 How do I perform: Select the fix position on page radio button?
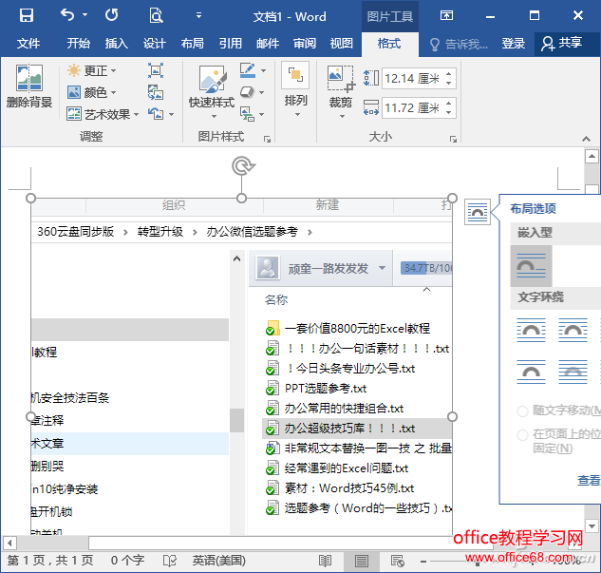pyautogui.click(x=523, y=434)
